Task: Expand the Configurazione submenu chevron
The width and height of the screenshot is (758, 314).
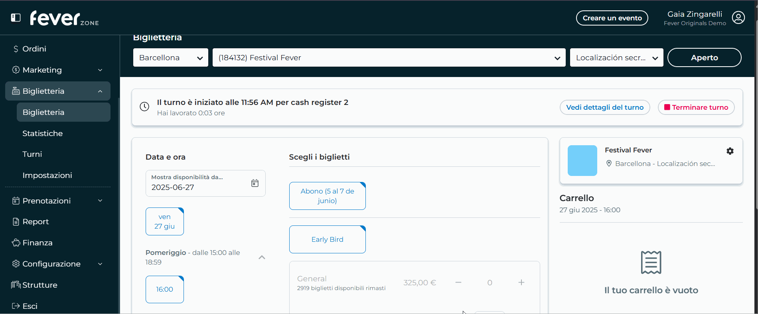Action: (100, 264)
